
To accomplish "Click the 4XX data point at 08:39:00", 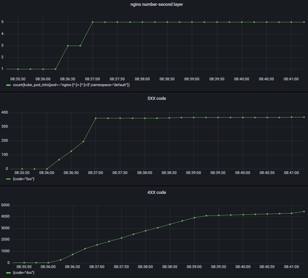I will click(x=194, y=218).
